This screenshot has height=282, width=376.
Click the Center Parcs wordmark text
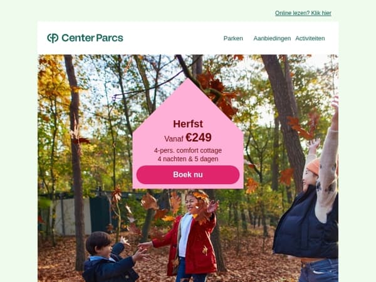(92, 38)
